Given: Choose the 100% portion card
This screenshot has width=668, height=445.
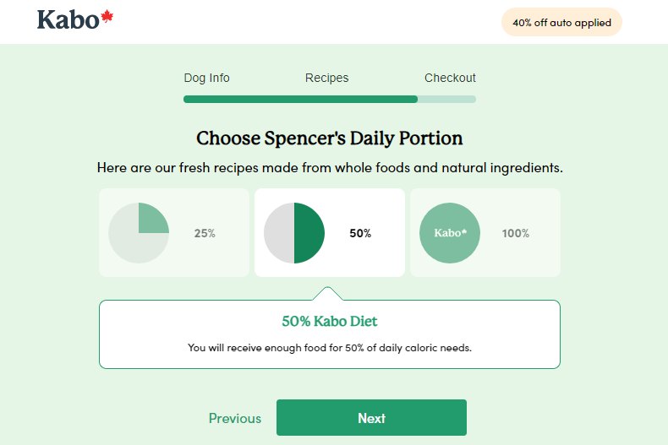Looking at the screenshot, I should click(x=485, y=233).
